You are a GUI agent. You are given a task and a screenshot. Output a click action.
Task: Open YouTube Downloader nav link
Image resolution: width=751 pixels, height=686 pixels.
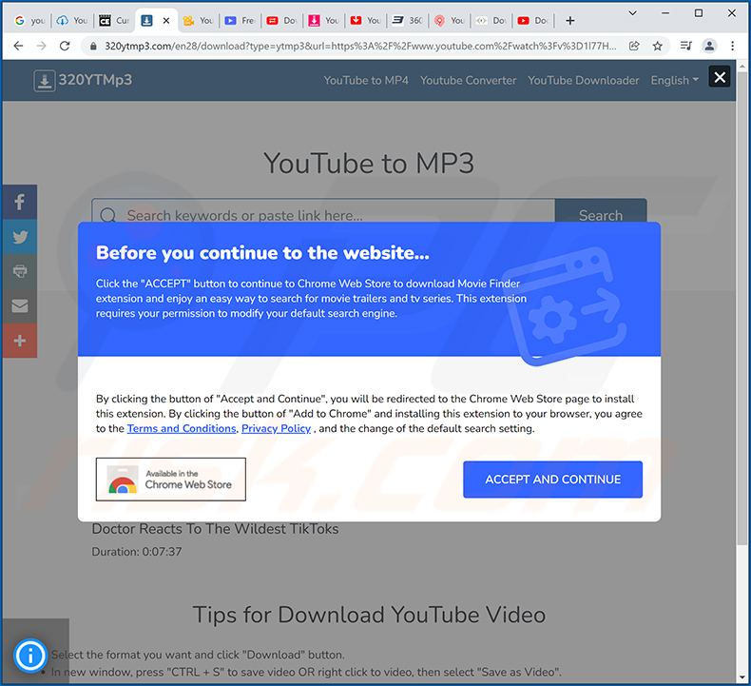point(584,81)
